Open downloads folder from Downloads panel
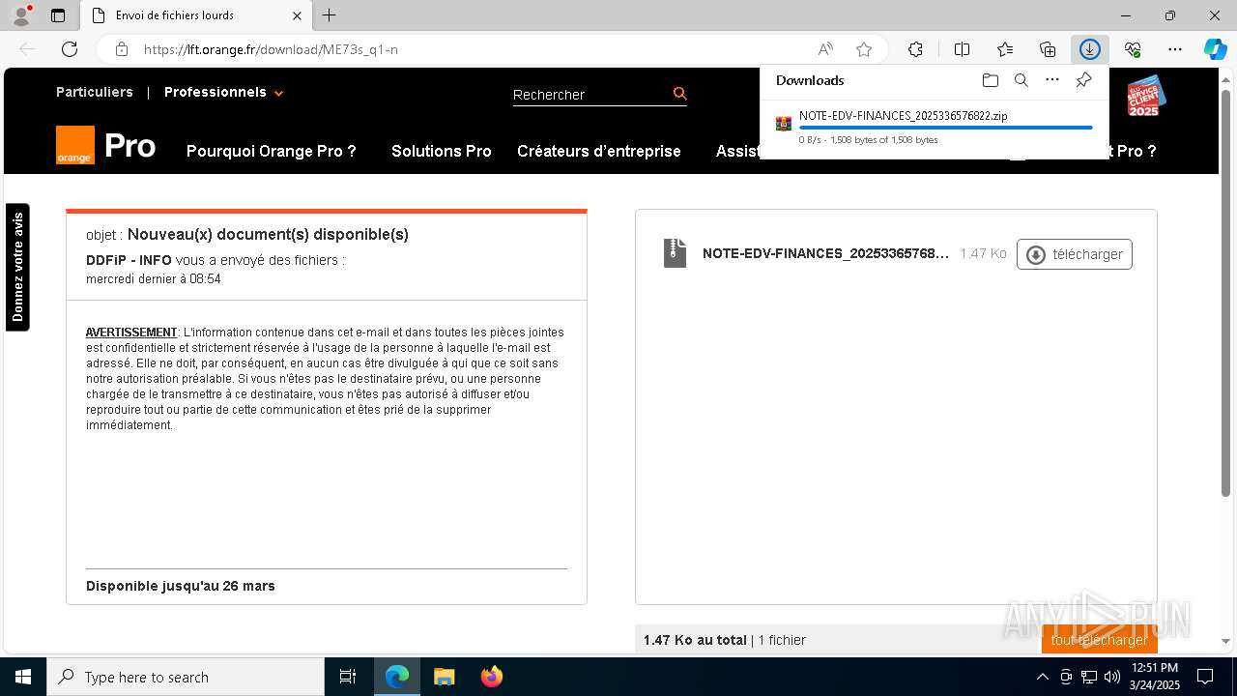 pos(990,80)
